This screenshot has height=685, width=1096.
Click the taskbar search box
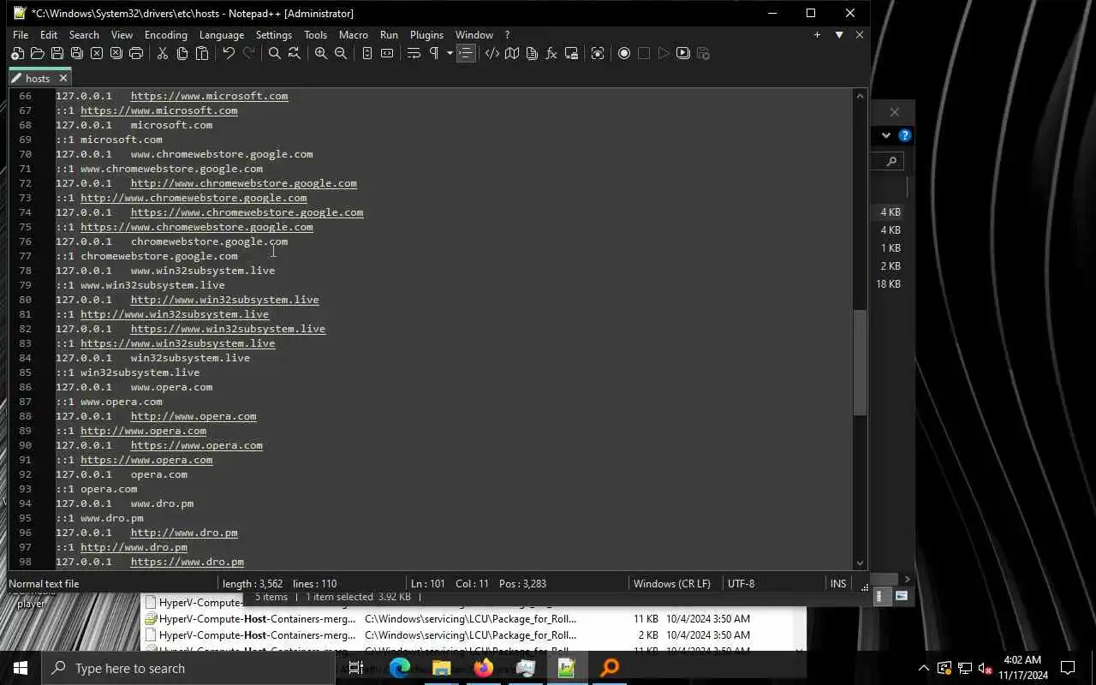coord(188,668)
